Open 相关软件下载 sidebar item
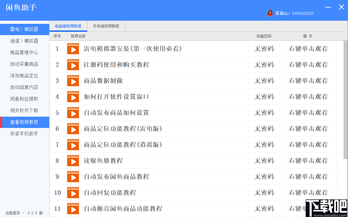 click(24, 110)
